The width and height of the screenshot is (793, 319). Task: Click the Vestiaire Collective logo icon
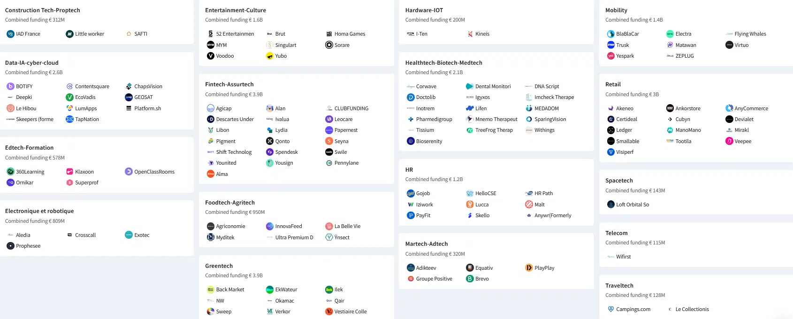[x=329, y=311]
